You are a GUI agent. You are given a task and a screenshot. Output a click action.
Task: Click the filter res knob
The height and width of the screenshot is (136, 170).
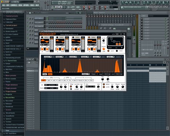point(81,87)
